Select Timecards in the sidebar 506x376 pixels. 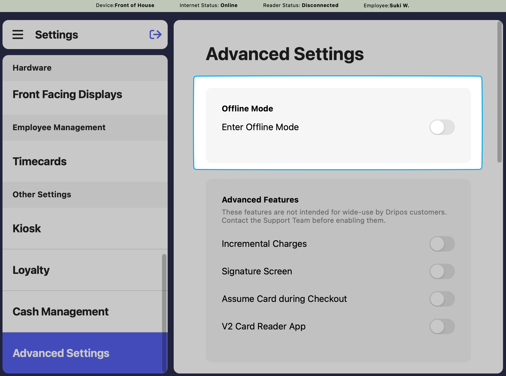[x=40, y=161]
